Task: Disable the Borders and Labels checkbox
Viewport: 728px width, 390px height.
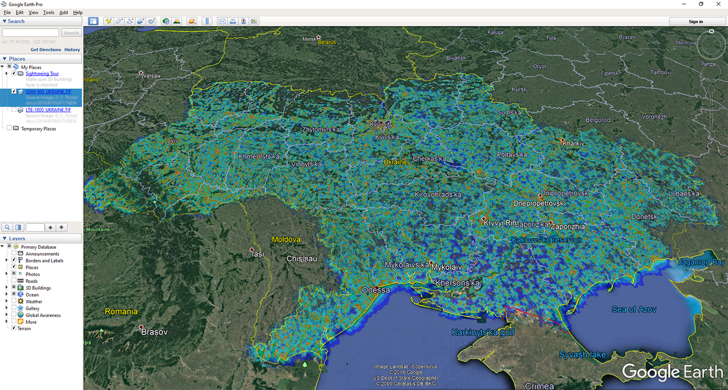Action: [x=14, y=260]
